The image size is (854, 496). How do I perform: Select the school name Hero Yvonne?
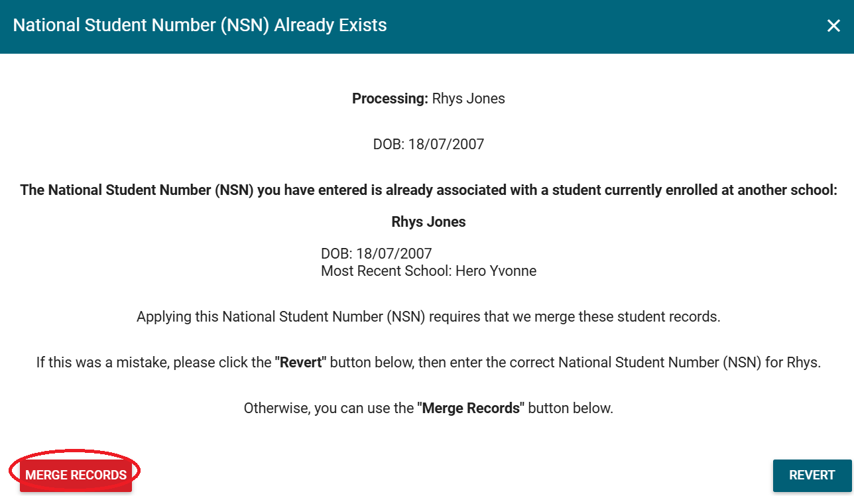(496, 271)
